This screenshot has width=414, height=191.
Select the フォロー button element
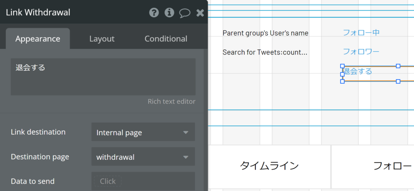(x=373, y=166)
